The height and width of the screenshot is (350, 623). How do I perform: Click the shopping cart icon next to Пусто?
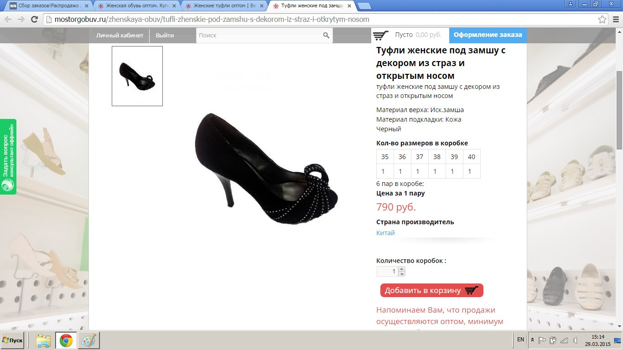pos(380,35)
